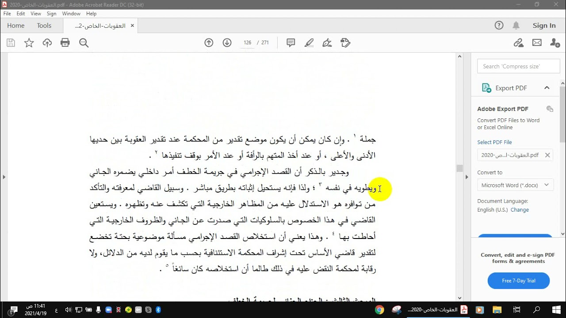
Task: Open the Help question mark icon
Action: tap(499, 26)
